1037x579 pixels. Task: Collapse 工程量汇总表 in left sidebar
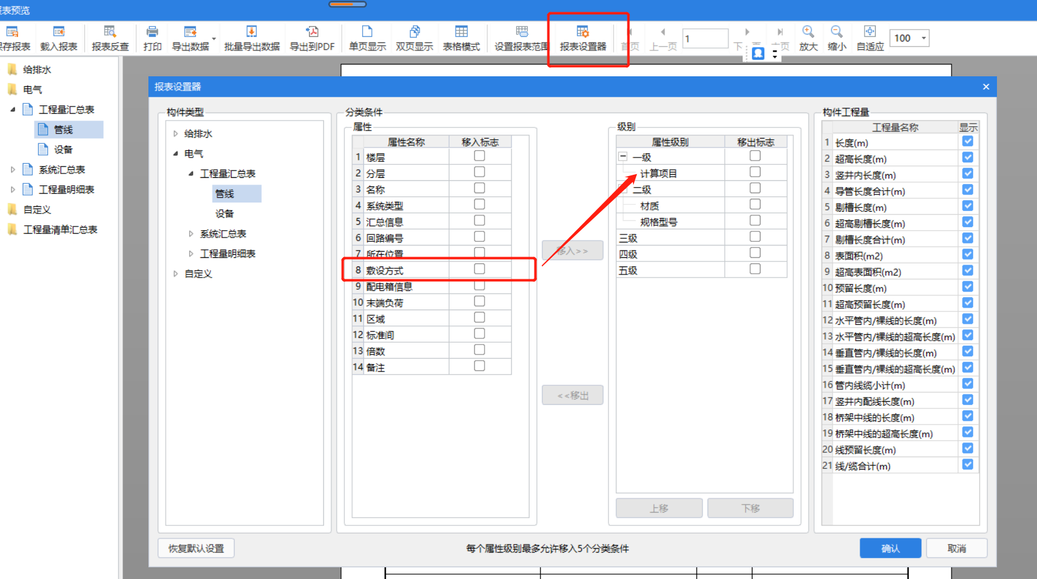point(13,110)
